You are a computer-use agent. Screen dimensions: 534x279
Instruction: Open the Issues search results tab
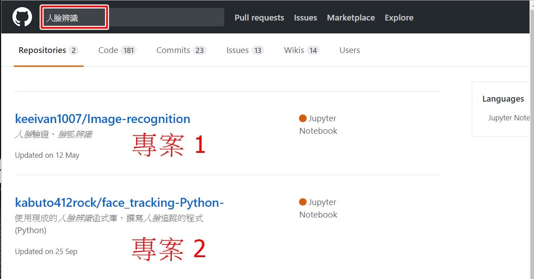click(x=238, y=50)
